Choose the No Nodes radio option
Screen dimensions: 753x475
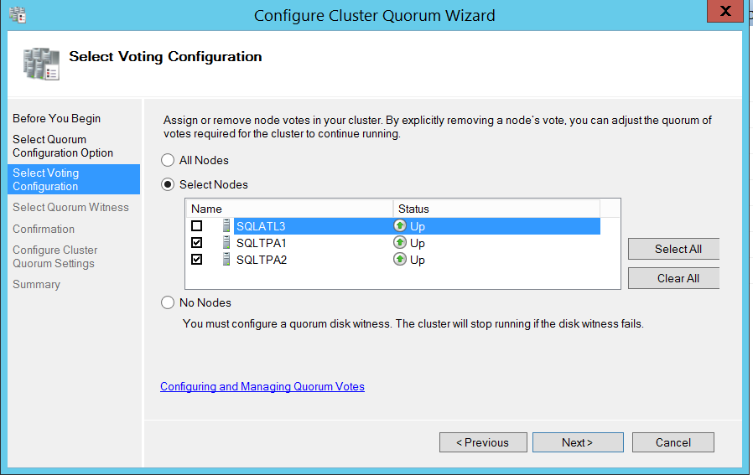(168, 302)
